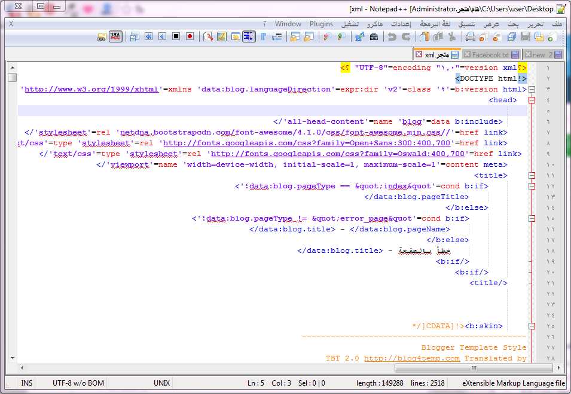Open the ماكرو (Macro) menu
Viewport: 571px width, 394px height.
[x=375, y=24]
